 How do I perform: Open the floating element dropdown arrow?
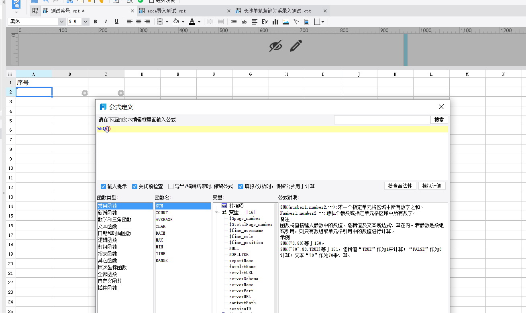[x=323, y=22]
